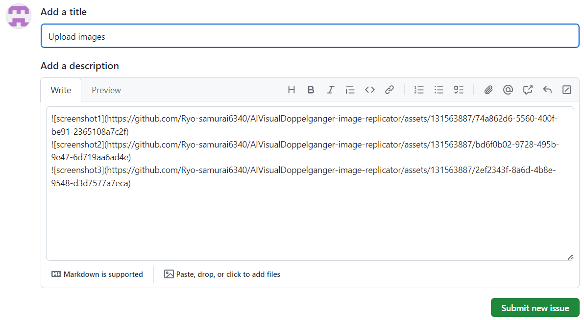Add a link with the chain icon
Screen dimensions: 584x320
click(x=389, y=90)
